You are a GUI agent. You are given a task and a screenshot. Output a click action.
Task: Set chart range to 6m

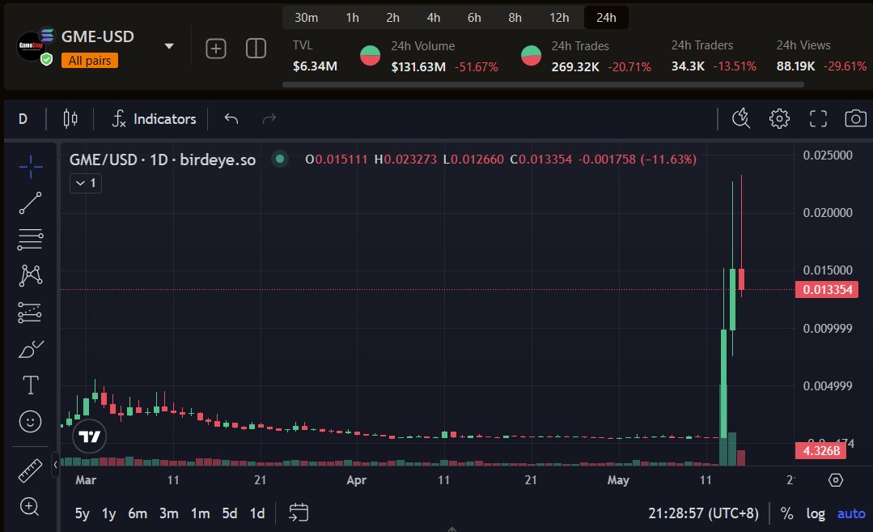coord(138,513)
